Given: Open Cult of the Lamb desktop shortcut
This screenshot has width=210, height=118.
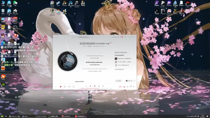Looking at the screenshot, I should click(187, 4).
